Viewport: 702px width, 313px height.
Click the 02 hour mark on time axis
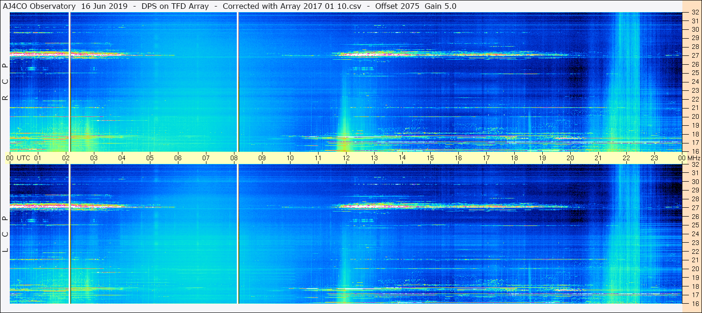point(66,158)
